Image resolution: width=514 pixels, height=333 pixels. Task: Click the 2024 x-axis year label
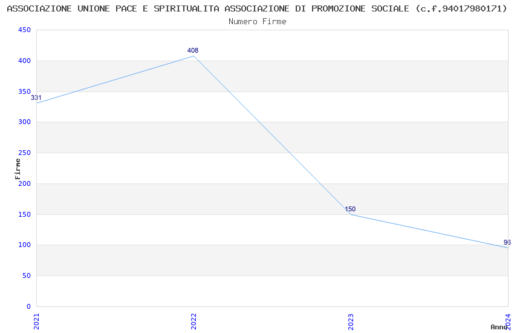click(508, 320)
